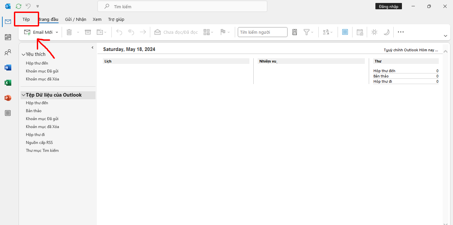Viewport: 453px width, 225px height.
Task: Click the Tìm kiếm người input field
Action: pos(262,32)
